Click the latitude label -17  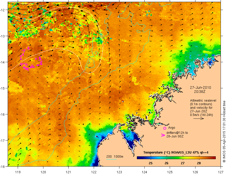click(x=3, y=140)
